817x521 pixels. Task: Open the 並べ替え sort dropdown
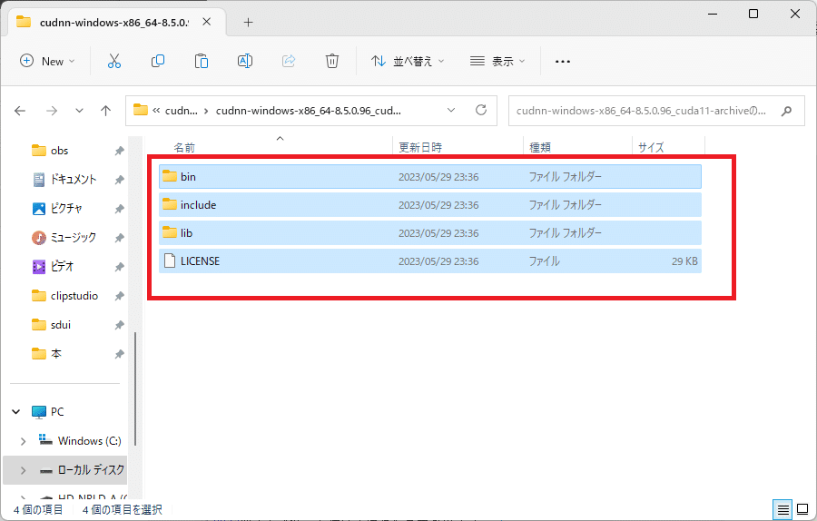pyautogui.click(x=408, y=61)
